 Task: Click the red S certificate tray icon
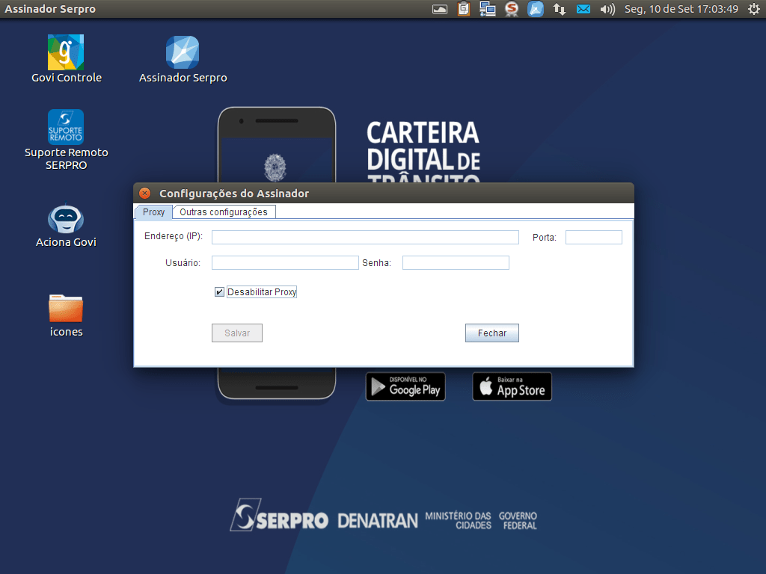pyautogui.click(x=512, y=9)
